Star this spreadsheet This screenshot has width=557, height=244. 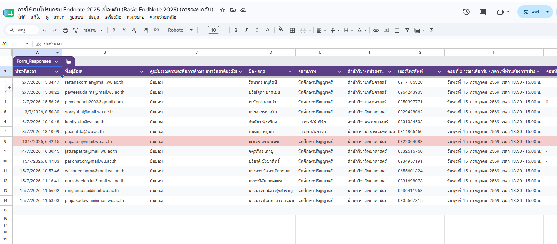222,10
